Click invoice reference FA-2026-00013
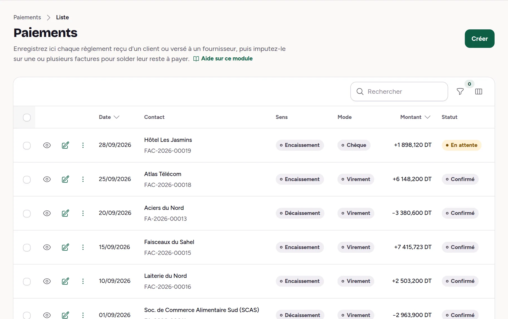Screen dimensions: 508x319 (165, 219)
